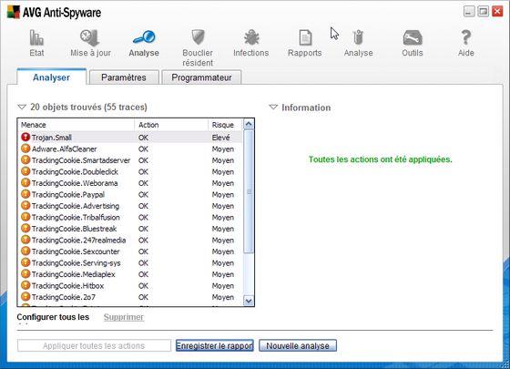Viewport: 510px width, 369px height.
Task: Click the Toutes les actions ont été appliquées message
Action: tap(381, 159)
